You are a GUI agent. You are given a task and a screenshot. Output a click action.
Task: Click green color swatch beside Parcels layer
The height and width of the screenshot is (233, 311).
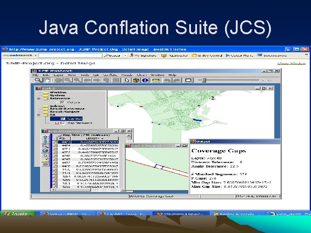57,102
